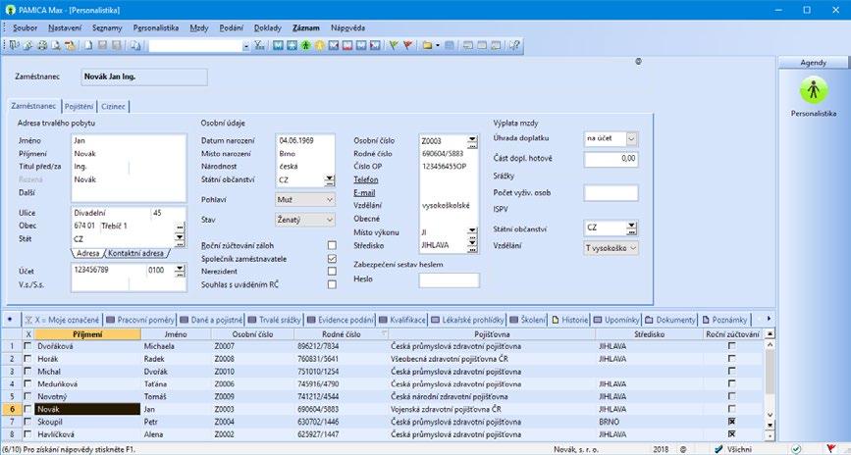Open the dropdown arrow beside toolbar folder icon
This screenshot has height=455, width=851.
coord(438,46)
